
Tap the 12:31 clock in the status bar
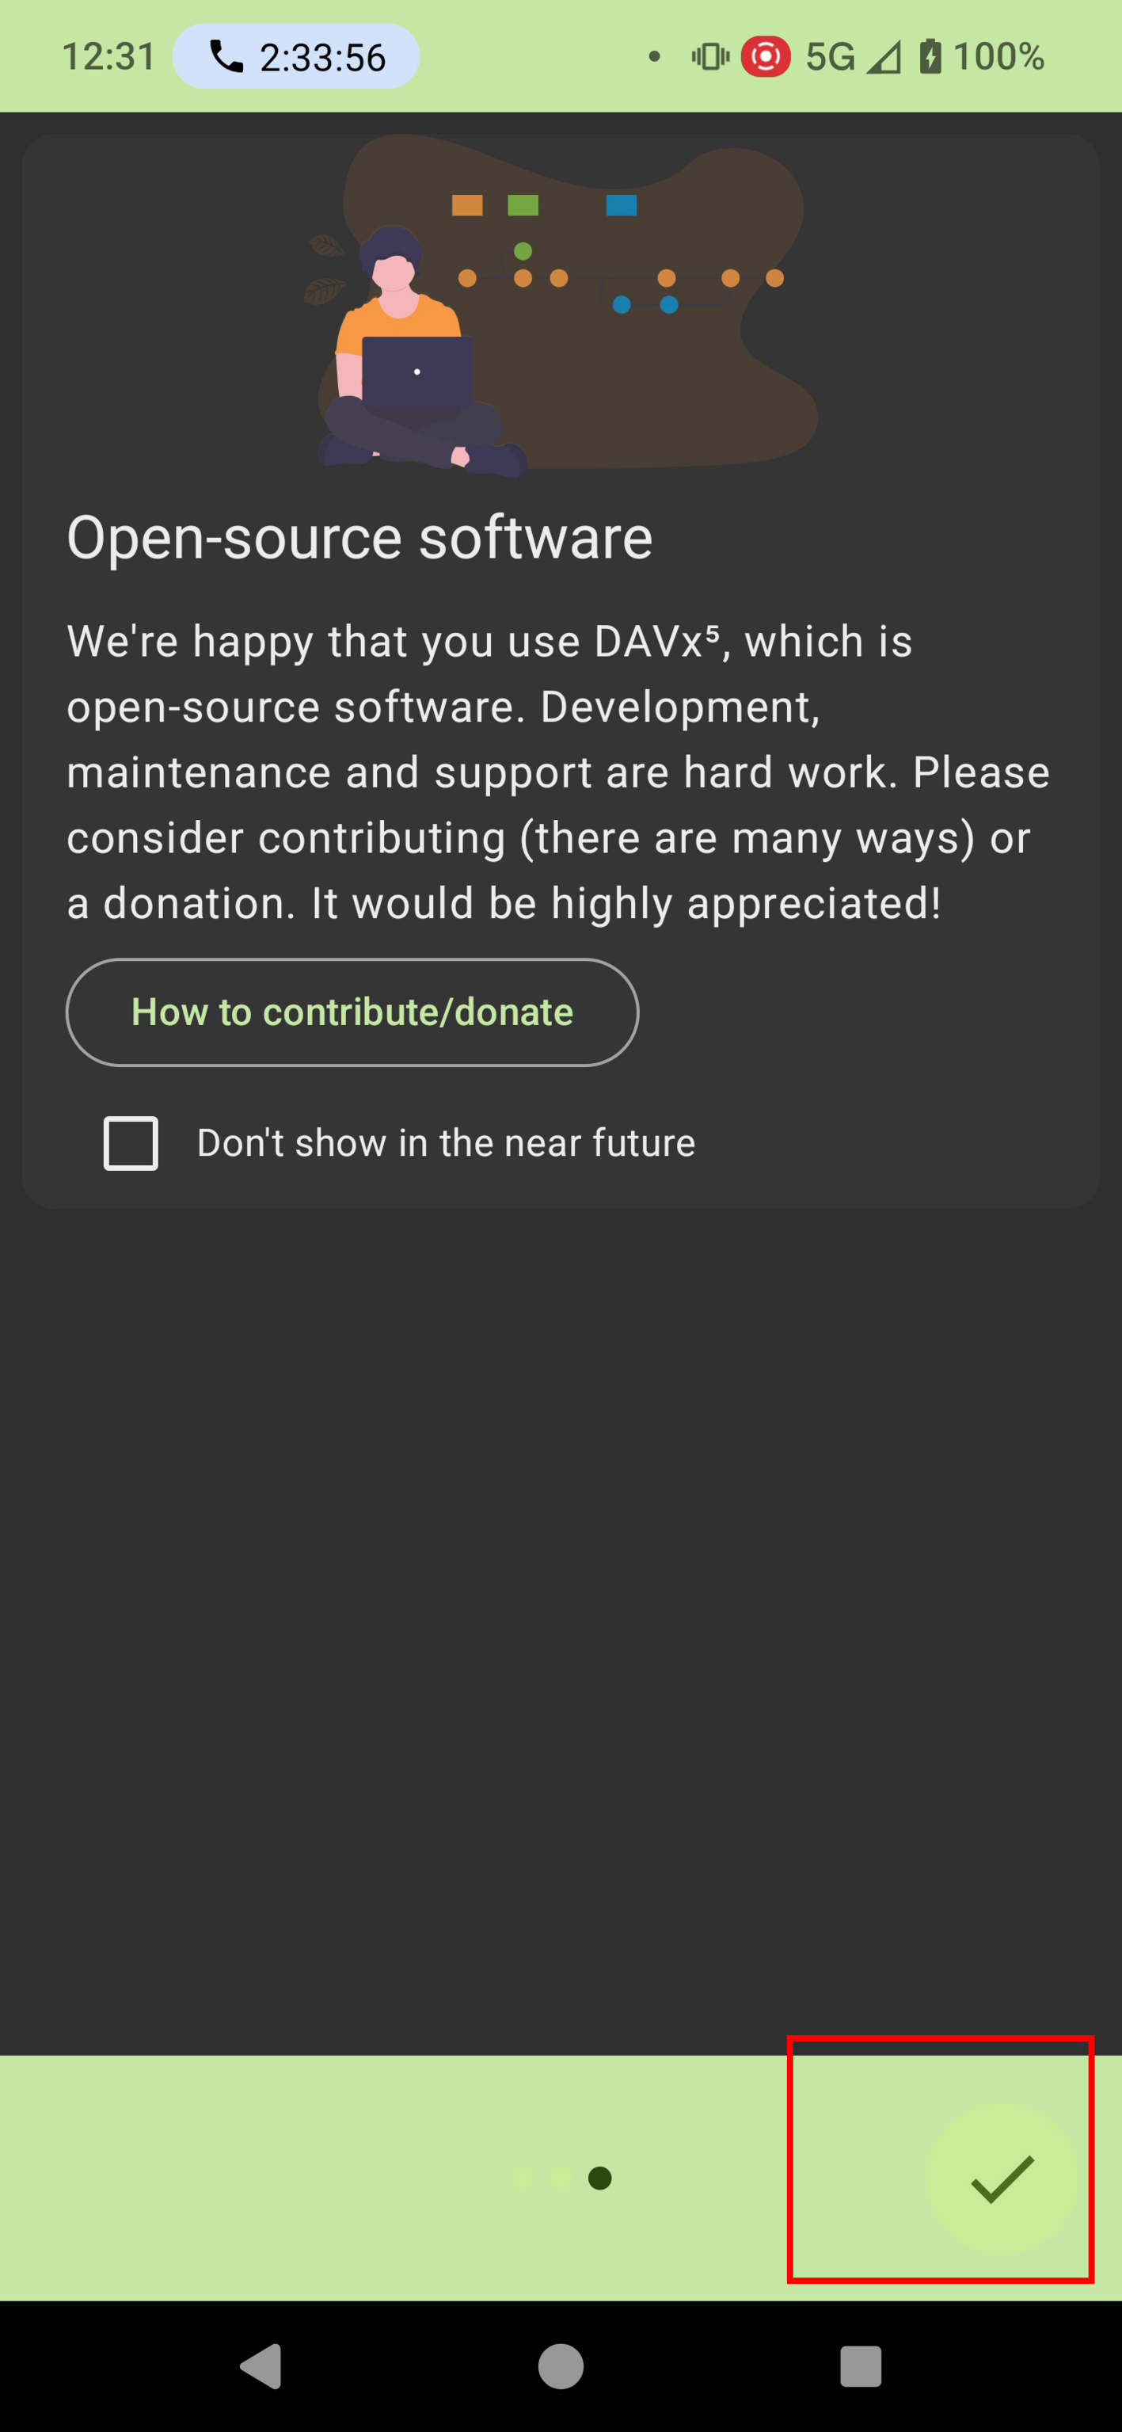(x=108, y=58)
